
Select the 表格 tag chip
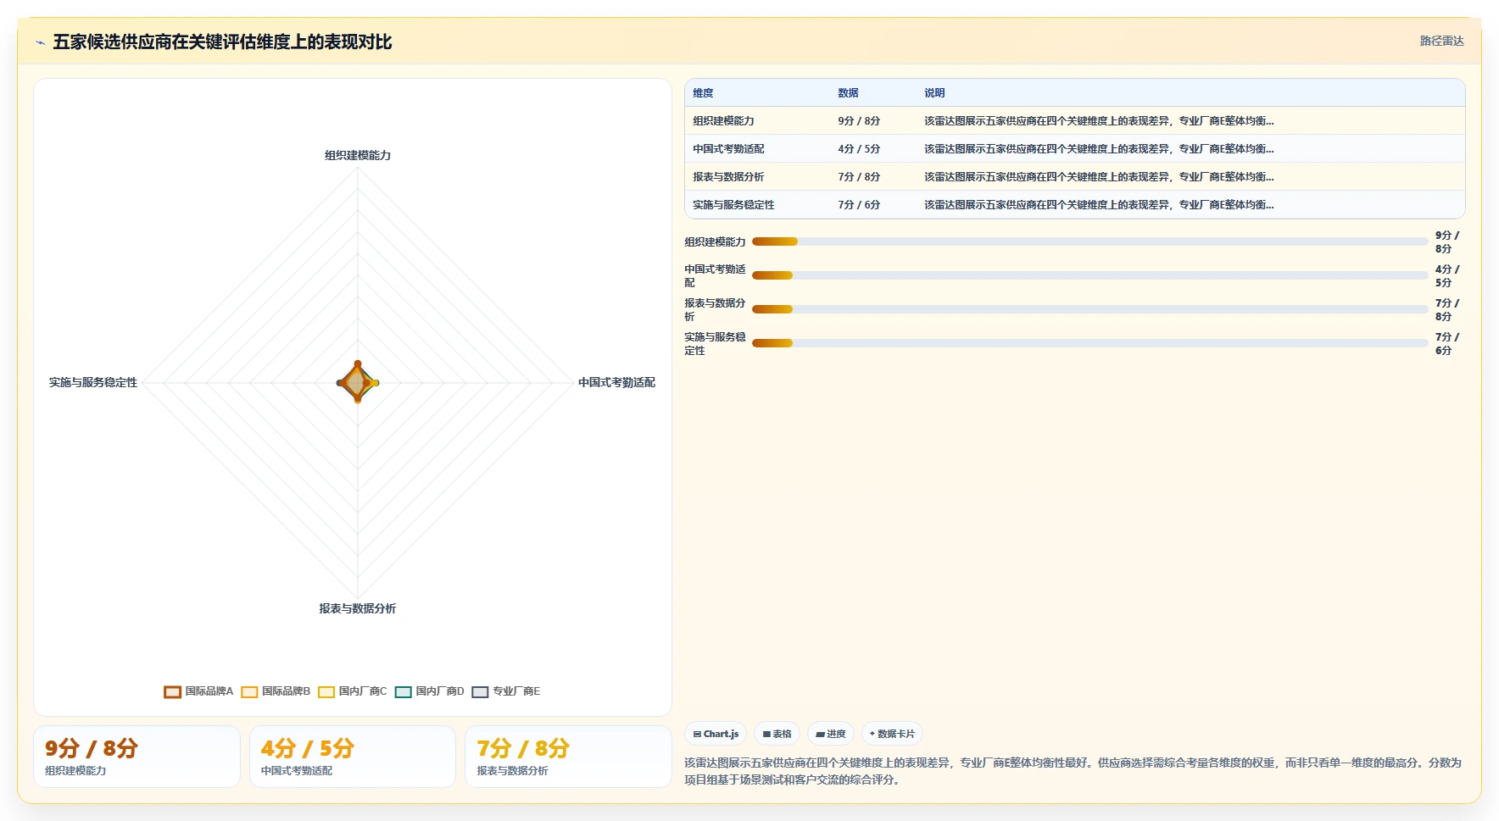pyautogui.click(x=777, y=734)
